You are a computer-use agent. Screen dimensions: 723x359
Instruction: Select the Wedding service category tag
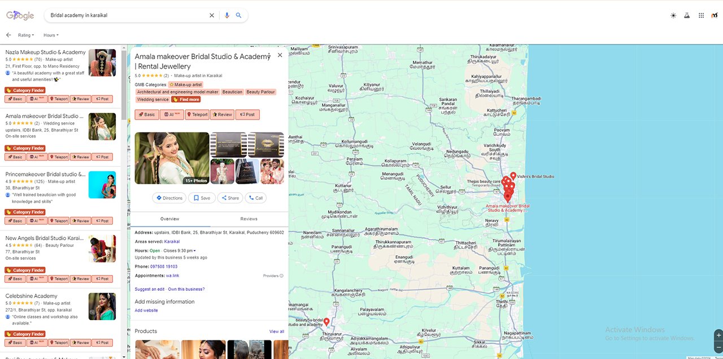coord(153,99)
